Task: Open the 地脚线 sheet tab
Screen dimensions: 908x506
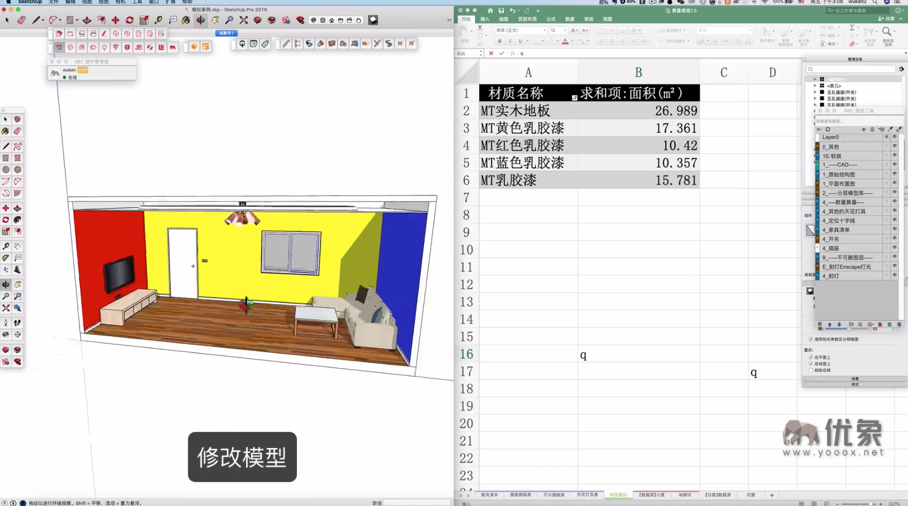Action: click(x=684, y=495)
